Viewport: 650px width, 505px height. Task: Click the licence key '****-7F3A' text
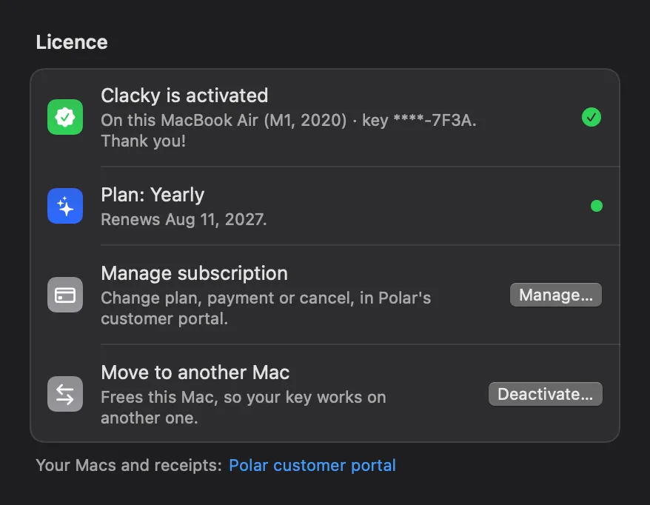pos(433,120)
